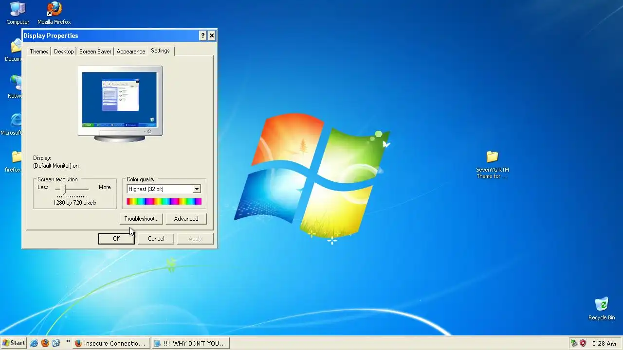Click the Display Properties help question button
Image resolution: width=623 pixels, height=350 pixels.
click(x=203, y=35)
